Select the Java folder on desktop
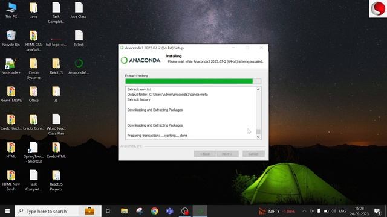The width and height of the screenshot is (387, 217). click(x=34, y=10)
